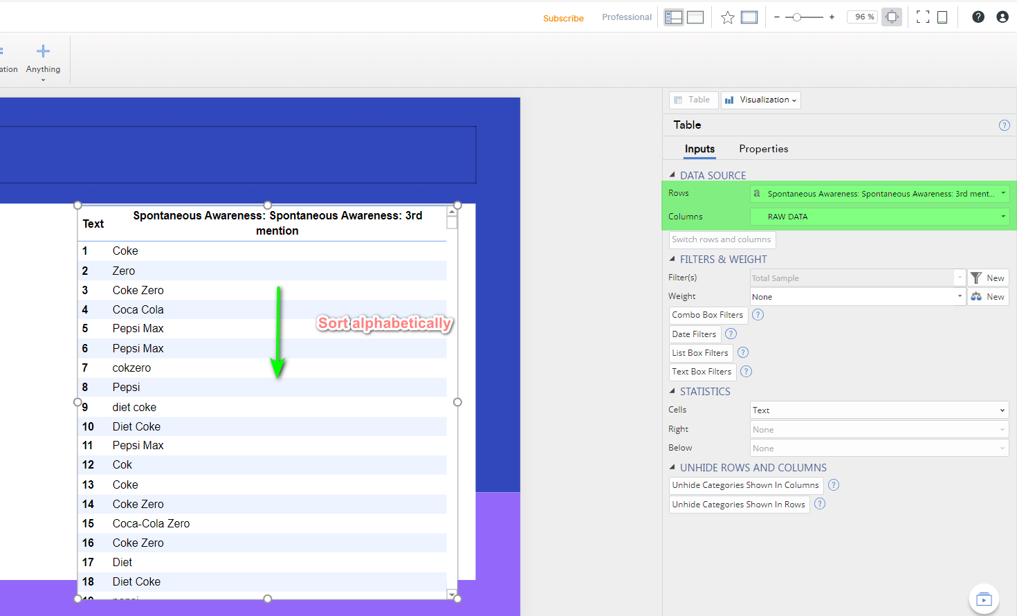Collapse UNHIDE ROWS AND COLUMNS section
The width and height of the screenshot is (1017, 616).
[672, 467]
